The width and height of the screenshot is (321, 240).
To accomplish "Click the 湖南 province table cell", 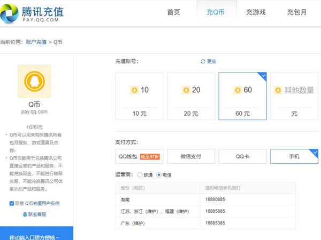I will click(158, 199).
